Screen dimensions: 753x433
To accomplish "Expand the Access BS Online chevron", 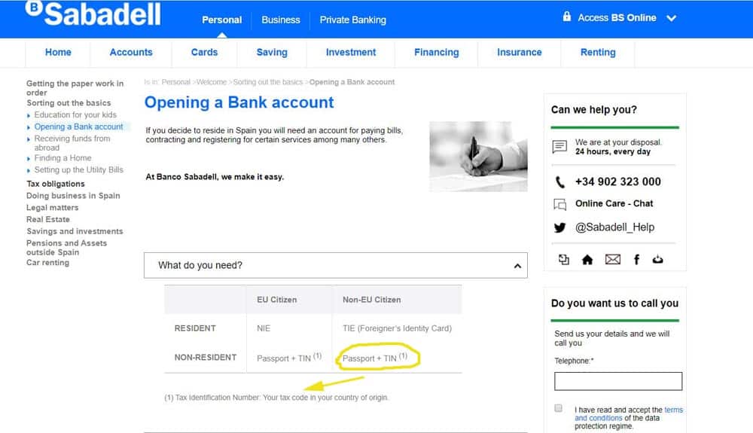I will 672,18.
